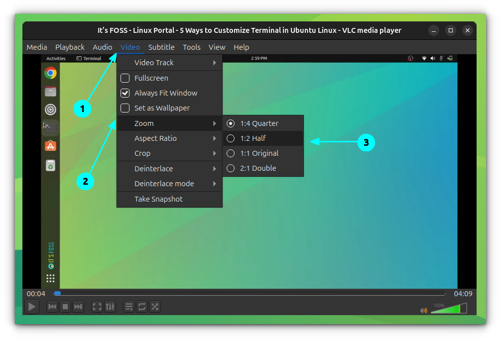The image size is (501, 340).
Task: Minimize the VLC window
Action: pos(434,31)
